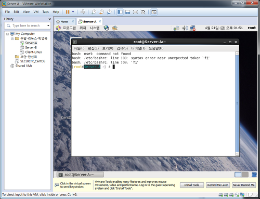The height and width of the screenshot is (199, 260).
Task: Close the Library panel
Action: (x=50, y=19)
